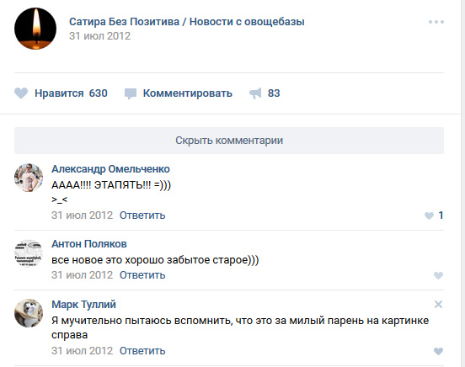Open the post options three-dots menu

(436, 22)
